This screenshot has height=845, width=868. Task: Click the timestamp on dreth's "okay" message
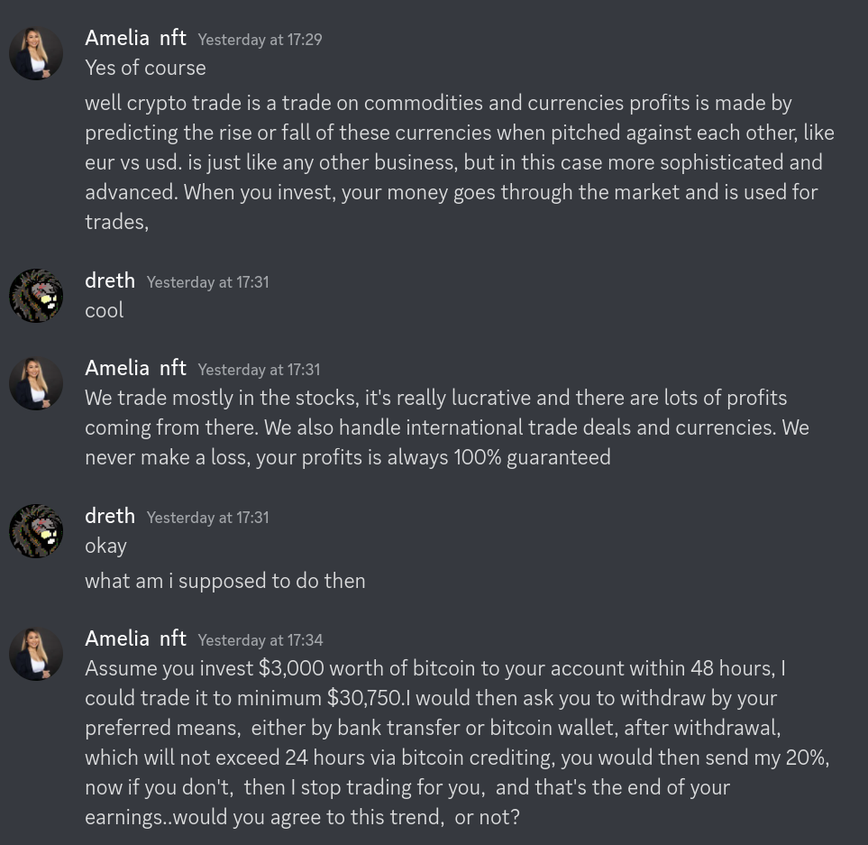point(207,518)
